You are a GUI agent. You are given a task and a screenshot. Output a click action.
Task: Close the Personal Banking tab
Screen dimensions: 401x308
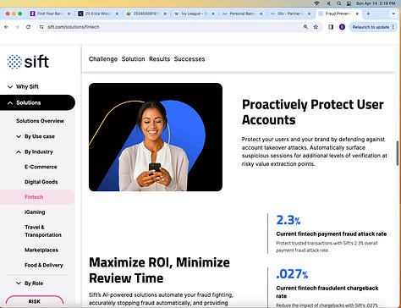pyautogui.click(x=261, y=14)
